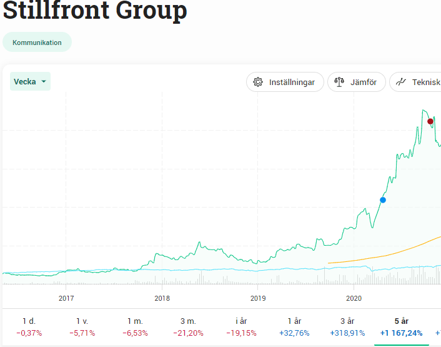This screenshot has width=441, height=347.
Task: Select the i år period tab
Action: (242, 326)
